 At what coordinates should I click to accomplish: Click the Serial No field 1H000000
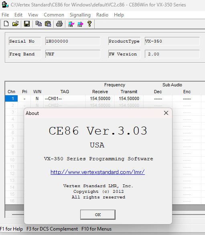73,41
